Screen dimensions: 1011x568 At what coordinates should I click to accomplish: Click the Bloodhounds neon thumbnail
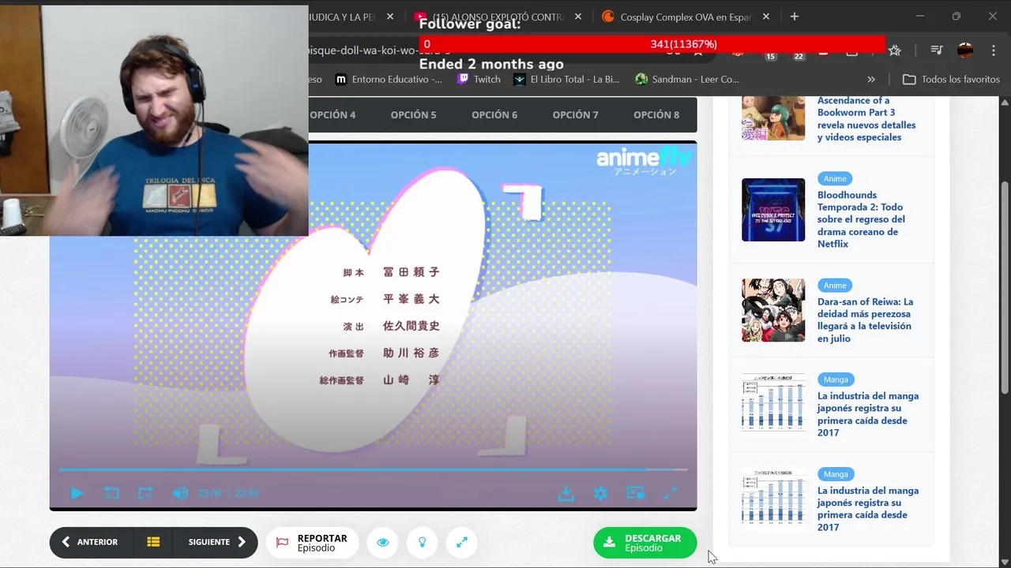click(x=773, y=210)
